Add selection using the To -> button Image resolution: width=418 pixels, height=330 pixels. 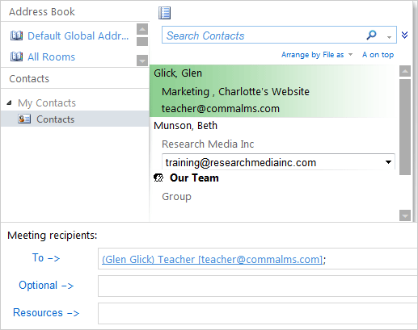click(46, 257)
